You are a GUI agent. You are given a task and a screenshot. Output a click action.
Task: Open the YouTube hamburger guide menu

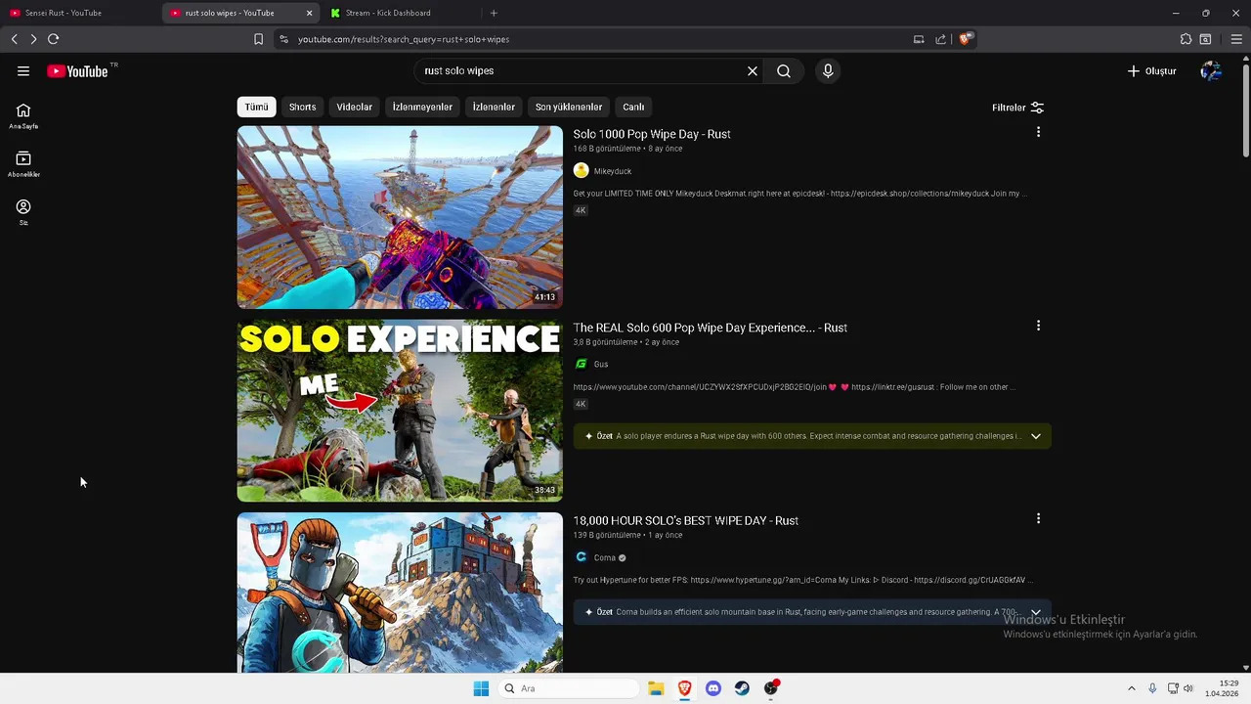pos(23,71)
